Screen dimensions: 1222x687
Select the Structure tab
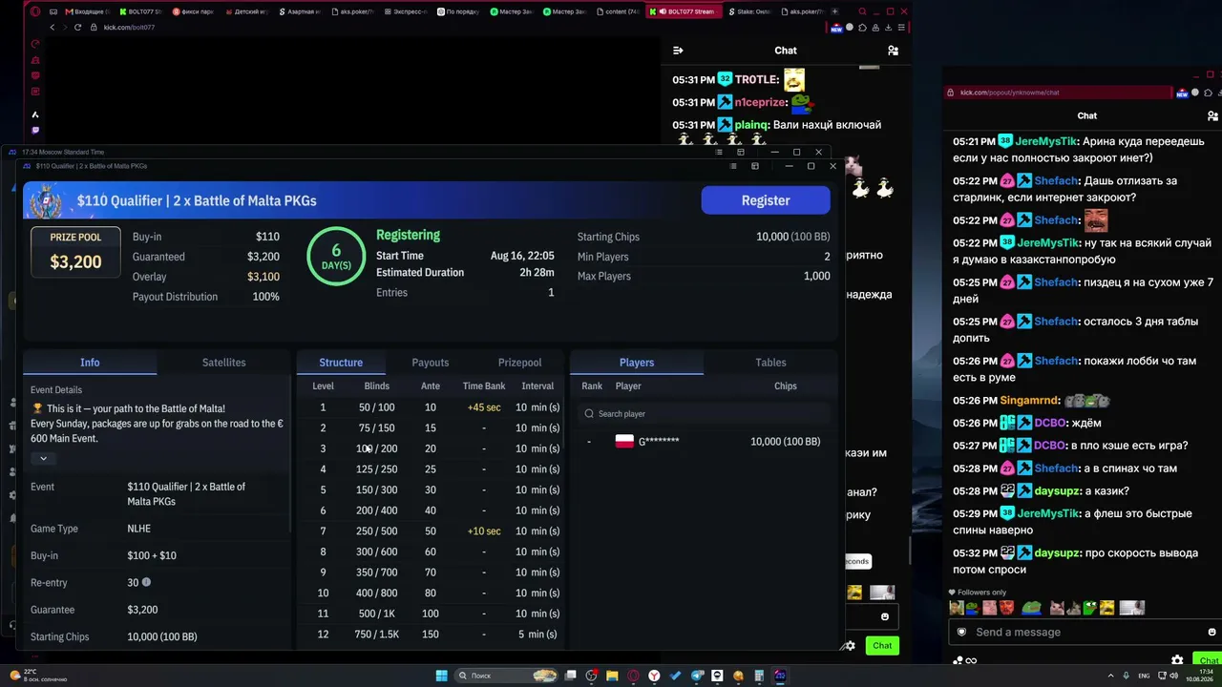[341, 363]
